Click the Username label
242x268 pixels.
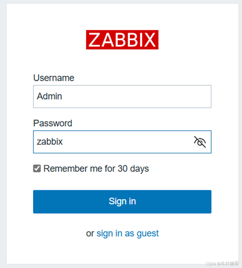pos(53,78)
